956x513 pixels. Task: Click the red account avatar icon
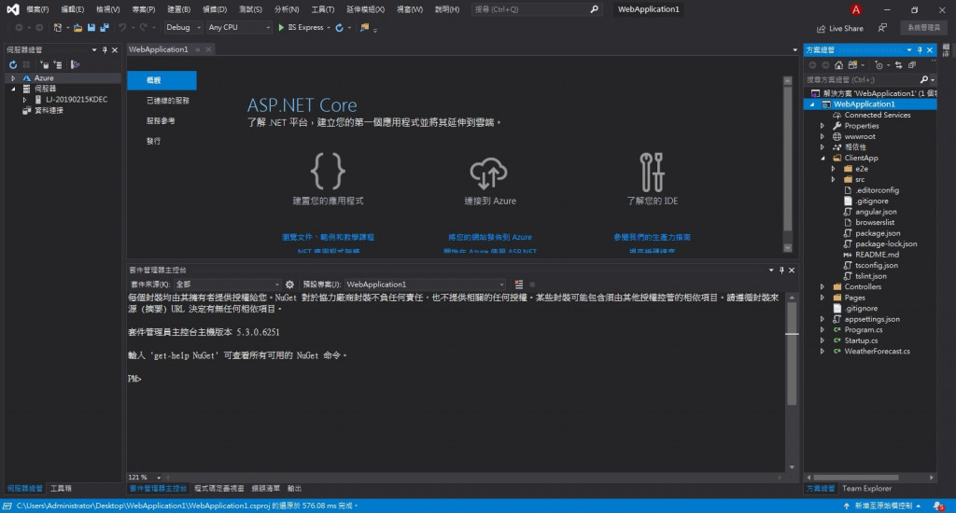point(856,9)
